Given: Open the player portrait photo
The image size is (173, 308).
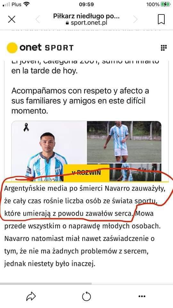Looking at the screenshot, I should pos(49,151).
